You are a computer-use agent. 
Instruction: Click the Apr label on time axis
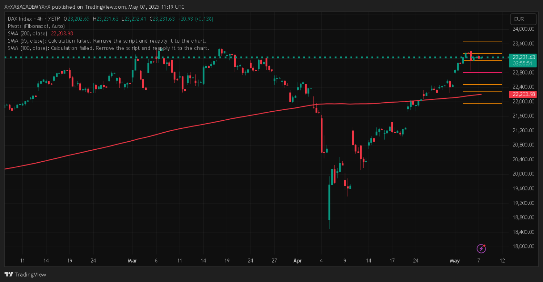pos(298,260)
